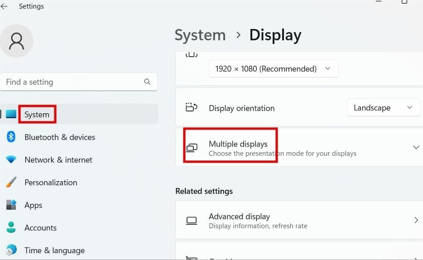This screenshot has width=423, height=260.
Task: Click the Multiple displays row title
Action: coord(238,144)
